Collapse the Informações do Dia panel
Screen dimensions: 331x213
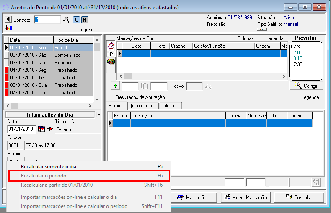[x=98, y=114]
